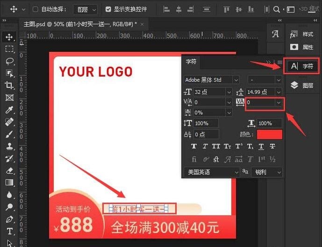Select the Rectangular Marquee tool
Image resolution: width=322 pixels, height=247 pixels.
[9, 49]
